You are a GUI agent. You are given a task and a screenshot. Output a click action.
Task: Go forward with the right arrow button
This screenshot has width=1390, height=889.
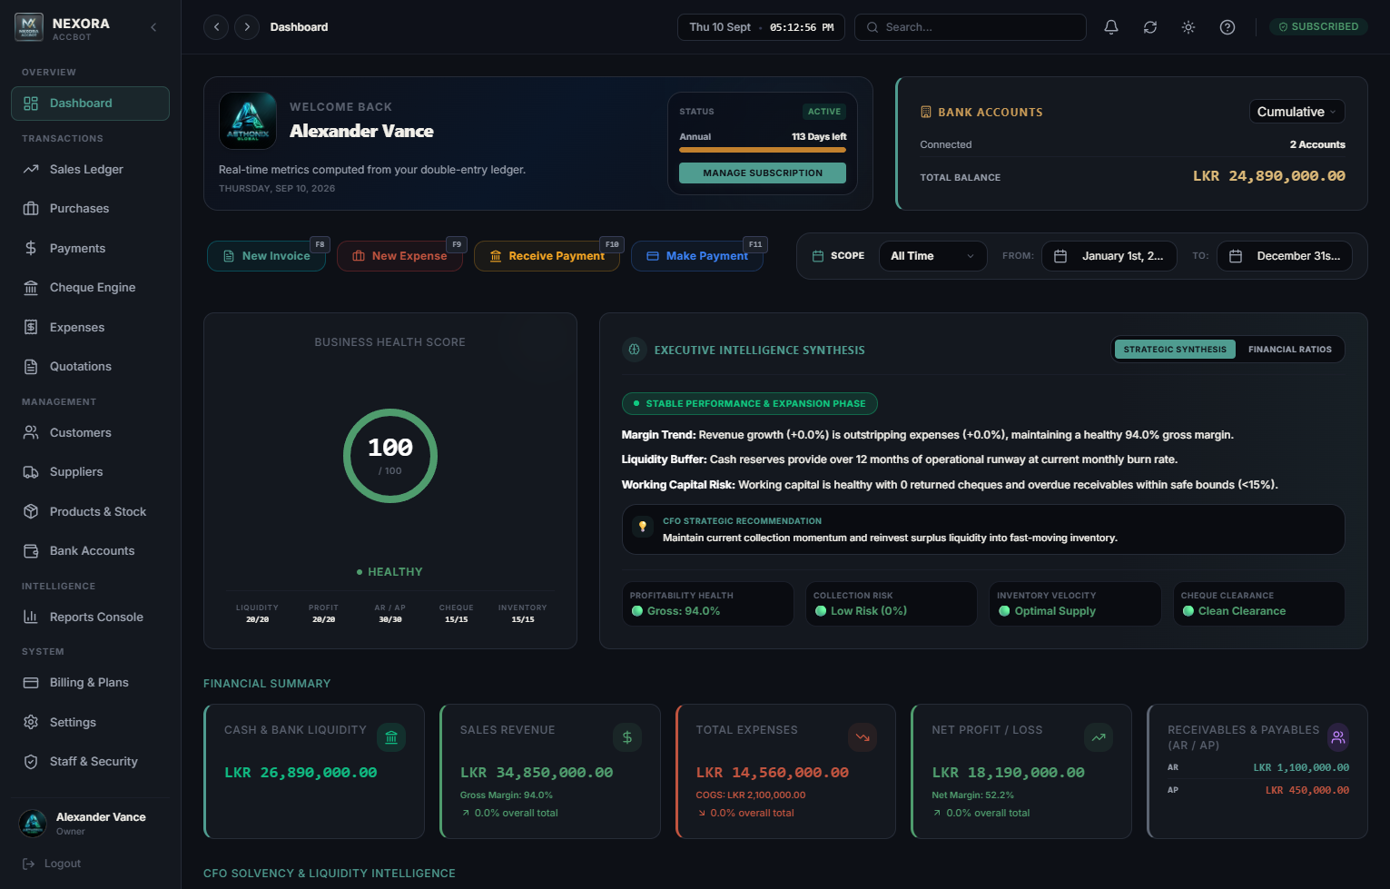tap(247, 27)
